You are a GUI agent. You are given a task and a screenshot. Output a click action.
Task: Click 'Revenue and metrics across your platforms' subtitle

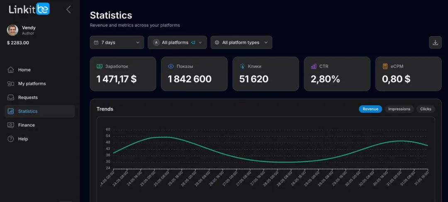pyautogui.click(x=135, y=25)
